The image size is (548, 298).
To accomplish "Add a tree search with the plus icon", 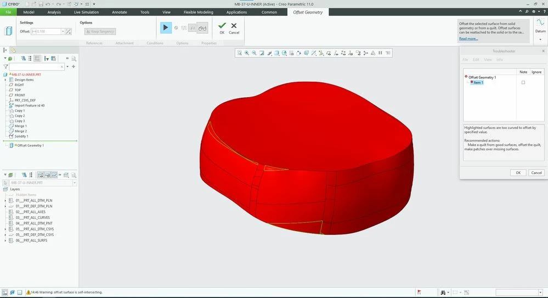I will click(74, 66).
